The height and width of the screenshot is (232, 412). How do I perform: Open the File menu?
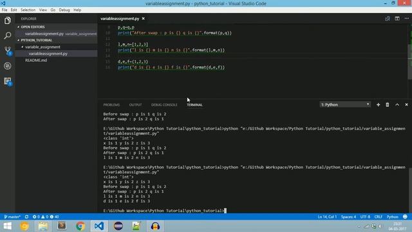click(x=5, y=10)
